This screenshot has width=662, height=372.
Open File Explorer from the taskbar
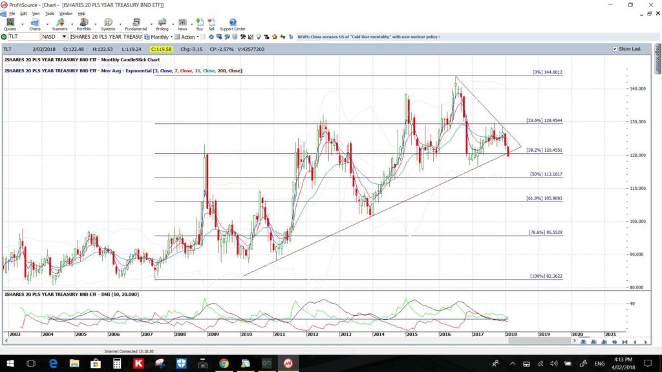[74, 363]
